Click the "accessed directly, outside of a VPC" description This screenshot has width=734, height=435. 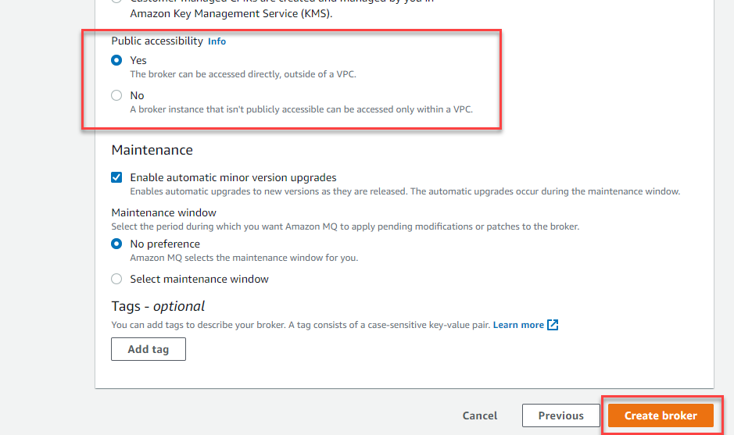point(242,74)
